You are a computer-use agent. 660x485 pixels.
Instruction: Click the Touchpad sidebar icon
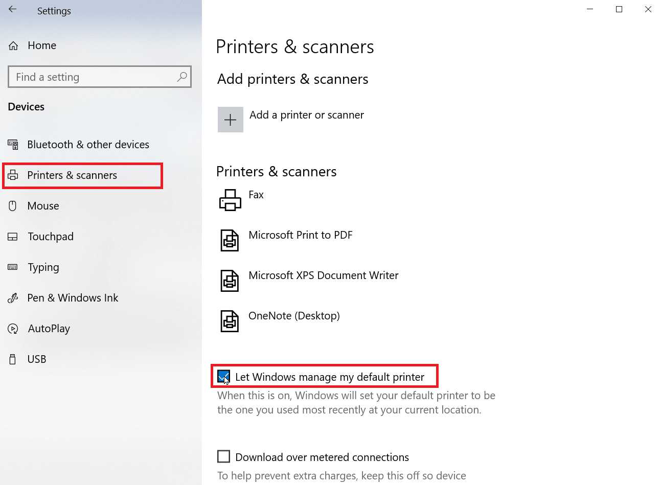(13, 237)
